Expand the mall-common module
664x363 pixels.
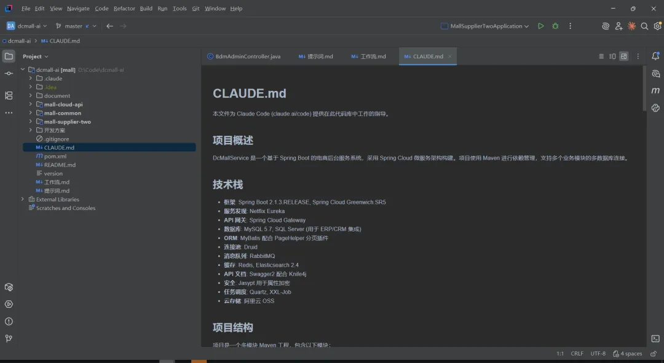tap(31, 113)
